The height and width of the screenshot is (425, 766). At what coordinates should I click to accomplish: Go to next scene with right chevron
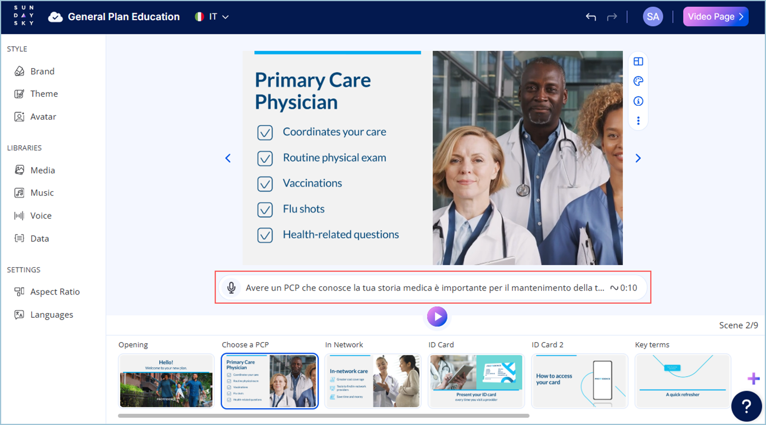click(x=638, y=158)
